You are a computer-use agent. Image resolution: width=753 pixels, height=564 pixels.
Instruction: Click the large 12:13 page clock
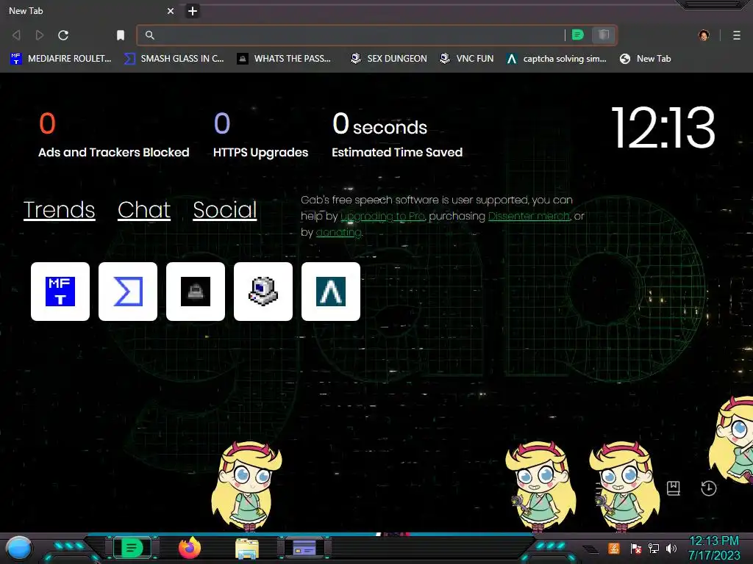coord(663,128)
